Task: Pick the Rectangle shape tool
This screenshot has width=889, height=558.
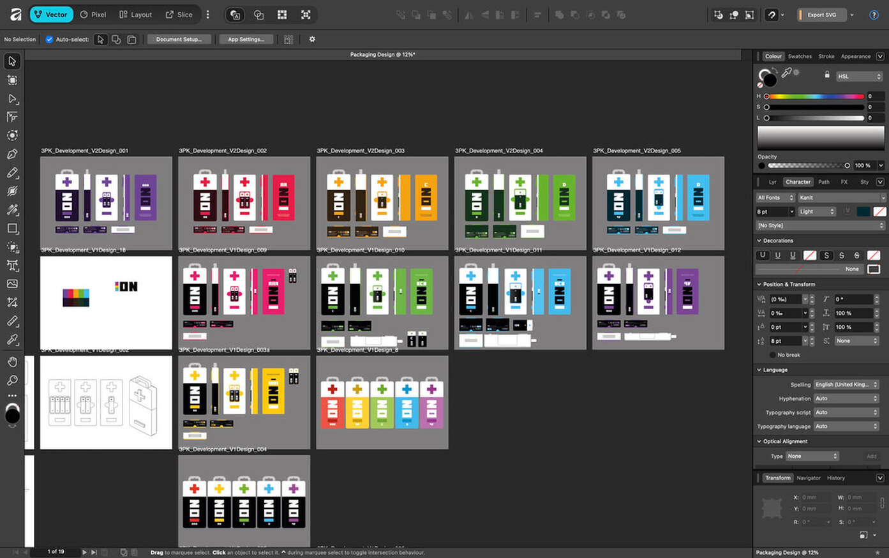Action: [x=12, y=229]
